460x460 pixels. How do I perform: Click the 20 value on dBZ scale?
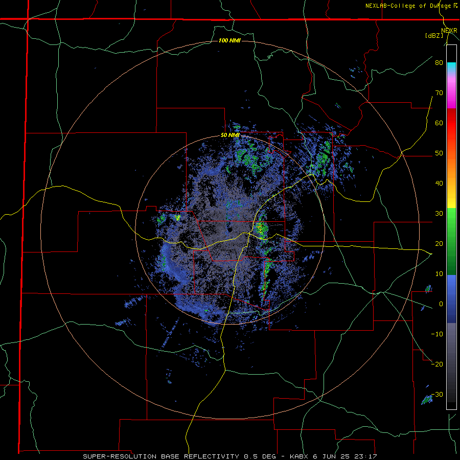click(439, 243)
